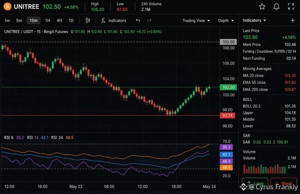Add new indicator with plus icon
This screenshot has width=300, height=194.
tap(292, 20)
